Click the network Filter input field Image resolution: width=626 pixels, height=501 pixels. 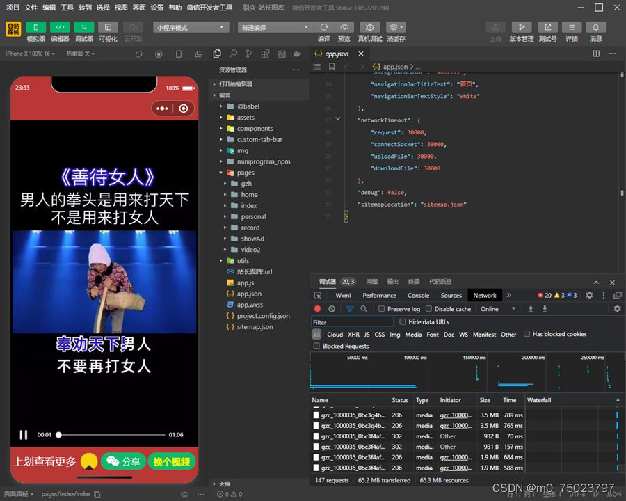[352, 322]
